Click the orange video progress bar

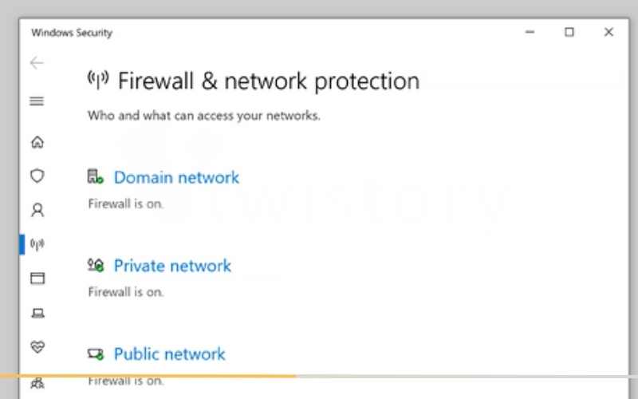point(148,376)
